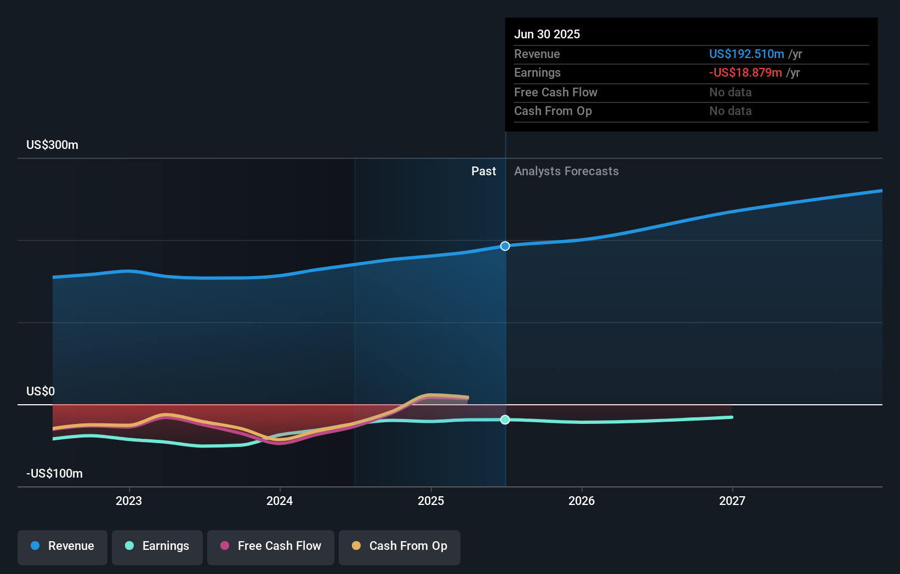This screenshot has width=900, height=574.
Task: Click the -US$18.879m earnings value
Action: pos(746,73)
